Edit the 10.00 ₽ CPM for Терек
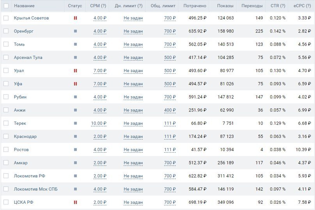Image resolution: width=315 pixels, height=210 pixels. tap(99, 124)
